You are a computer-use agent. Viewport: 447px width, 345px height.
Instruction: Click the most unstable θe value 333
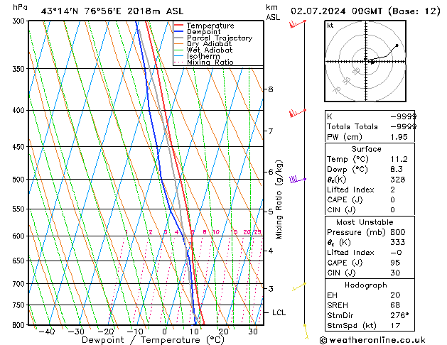pyautogui.click(x=398, y=242)
